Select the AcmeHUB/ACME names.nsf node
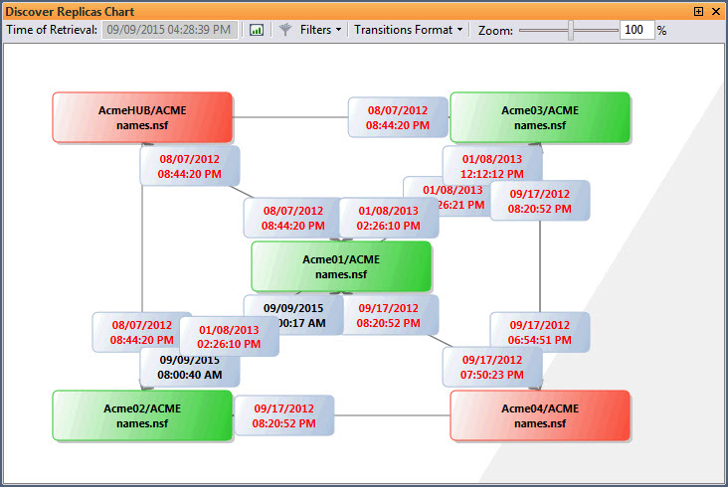Viewport: 728px width, 487px height. [142, 117]
